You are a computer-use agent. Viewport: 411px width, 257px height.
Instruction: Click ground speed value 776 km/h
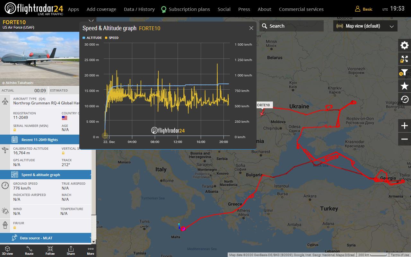[x=22, y=188]
